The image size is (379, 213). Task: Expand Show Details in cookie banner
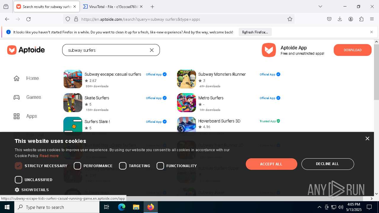click(x=32, y=190)
